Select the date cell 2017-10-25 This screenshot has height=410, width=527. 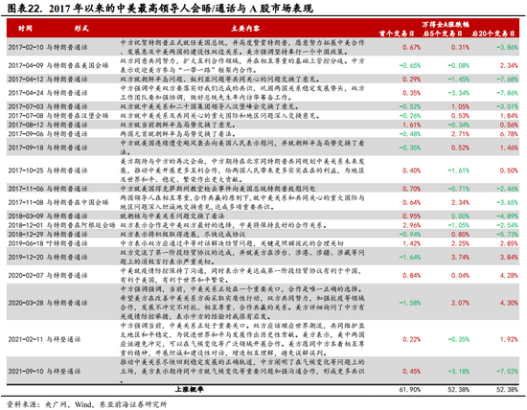(x=26, y=171)
